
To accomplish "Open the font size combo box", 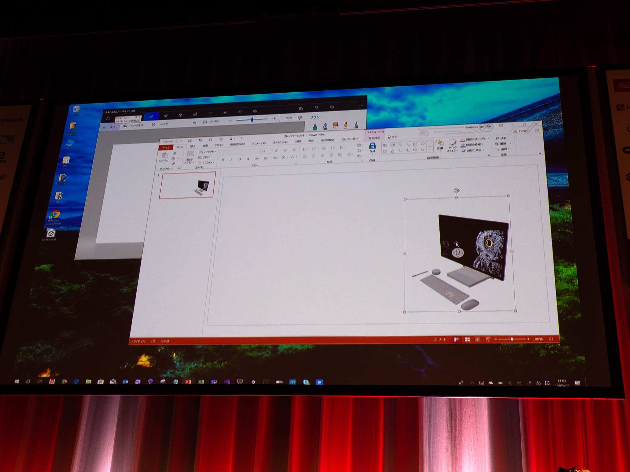I will 266,151.
